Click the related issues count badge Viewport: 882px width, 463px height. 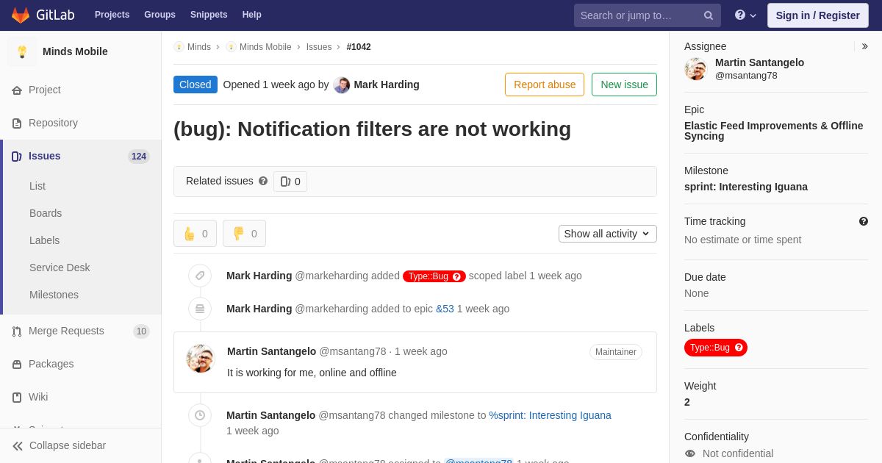[x=290, y=182]
